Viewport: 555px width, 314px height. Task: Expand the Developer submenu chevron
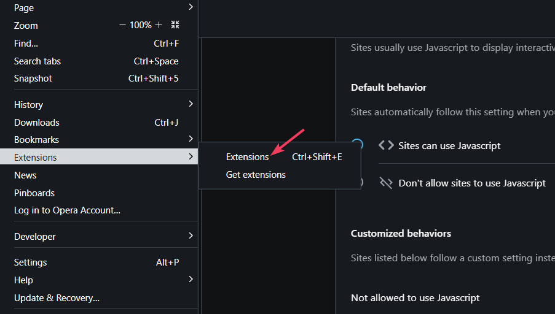(191, 235)
